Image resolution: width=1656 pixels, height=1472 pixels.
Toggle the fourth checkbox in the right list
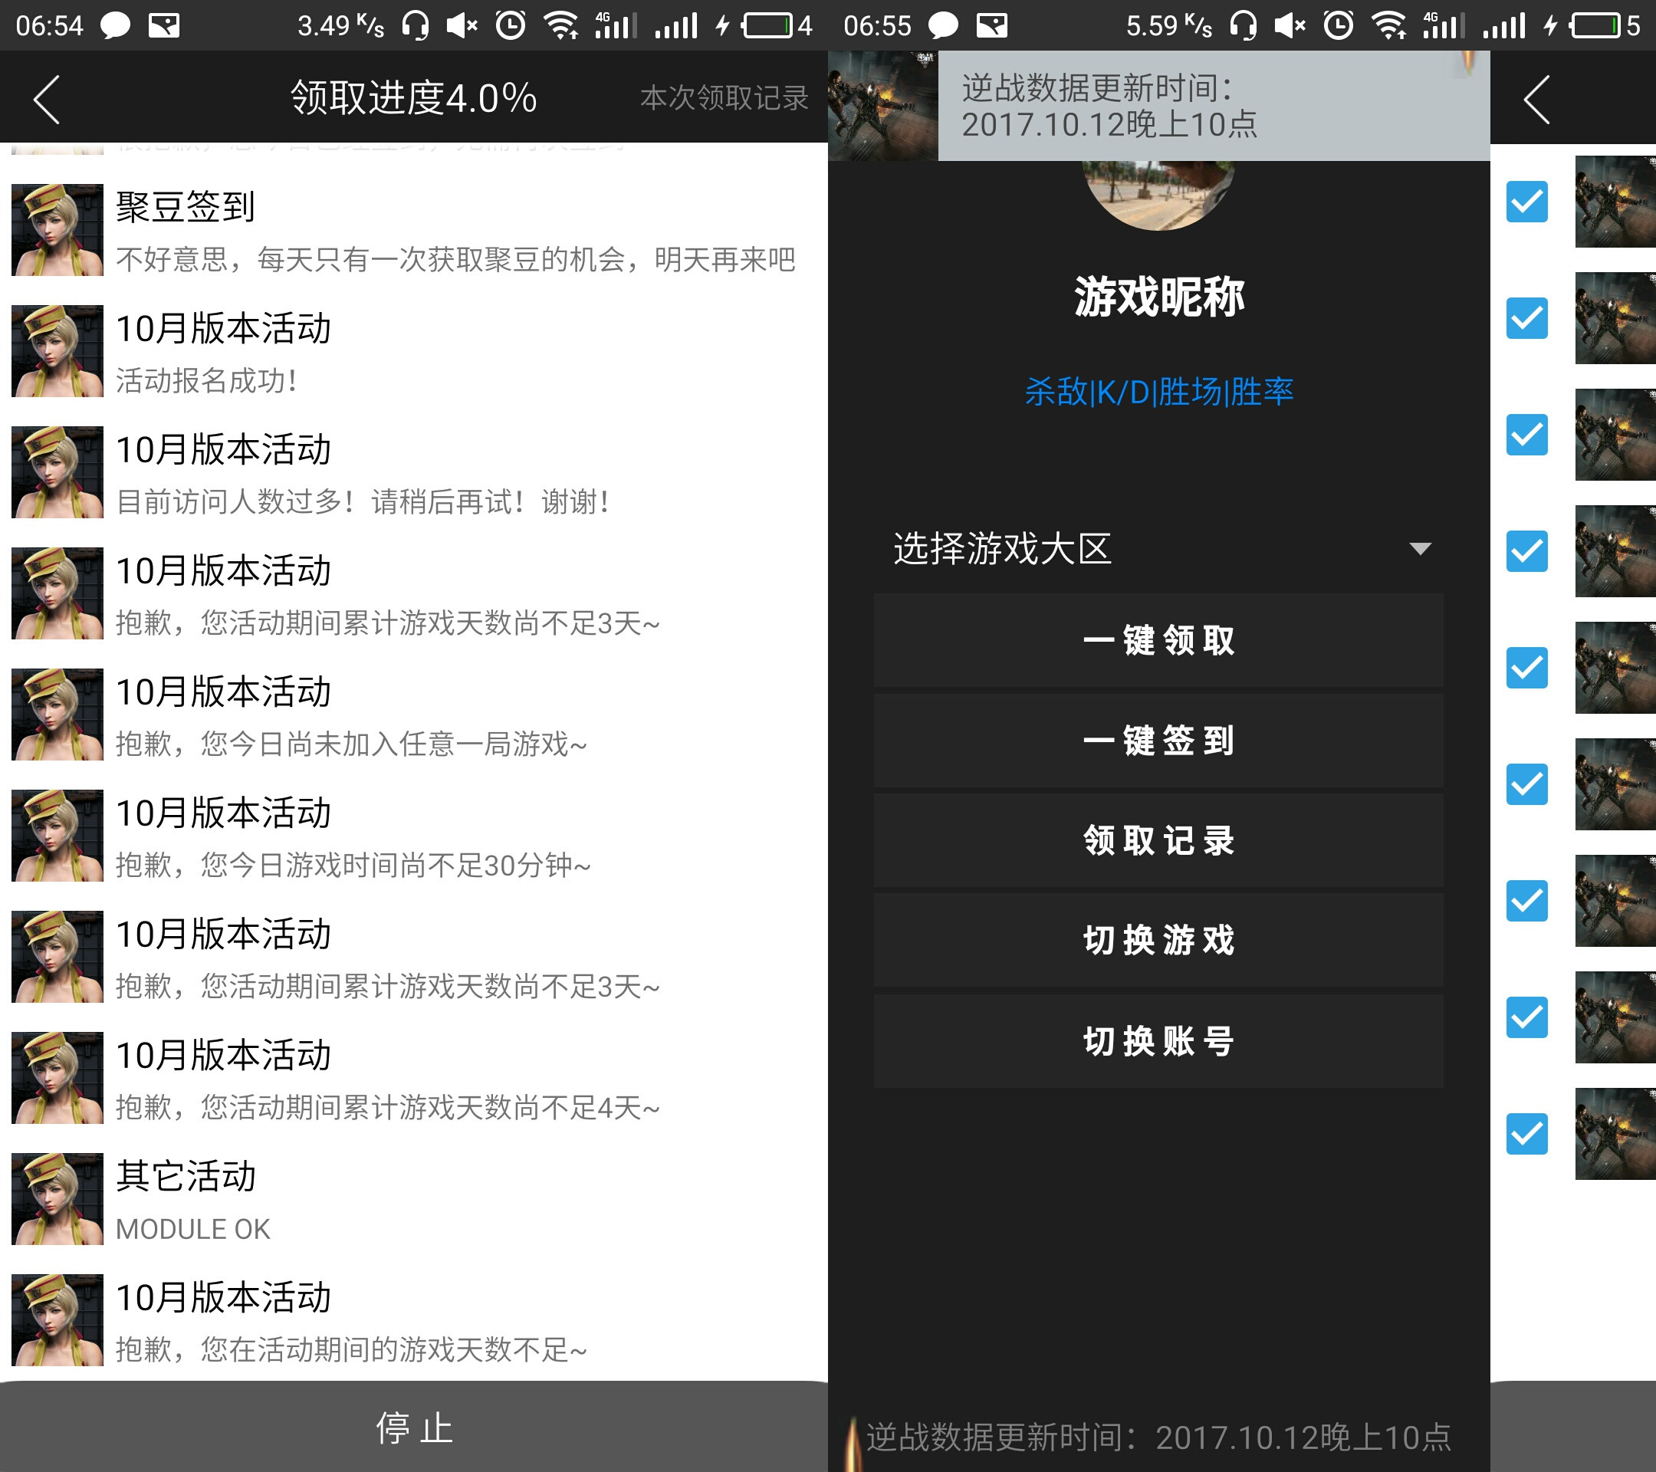(1526, 551)
